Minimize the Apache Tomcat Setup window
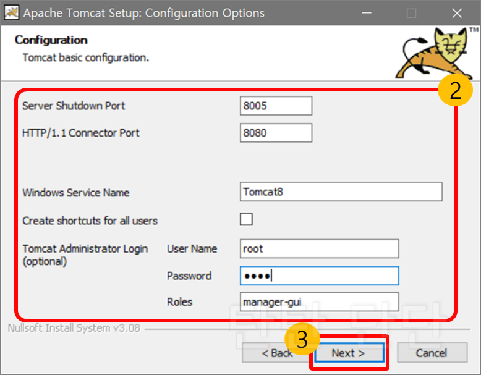Viewport: 481px width, 375px height. point(367,13)
